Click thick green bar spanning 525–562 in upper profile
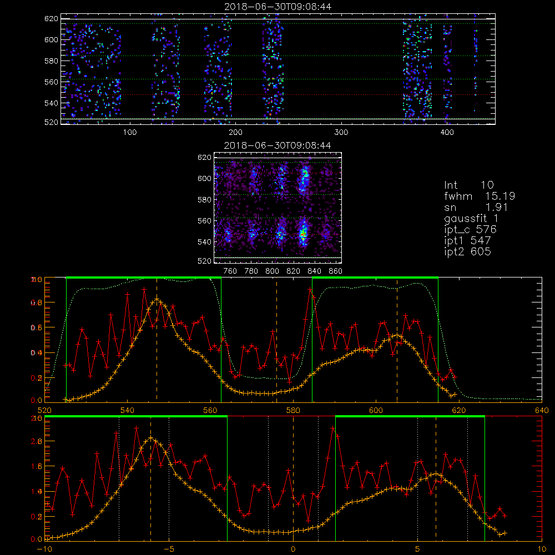Image resolution: width=555 pixels, height=555 pixels. click(144, 278)
